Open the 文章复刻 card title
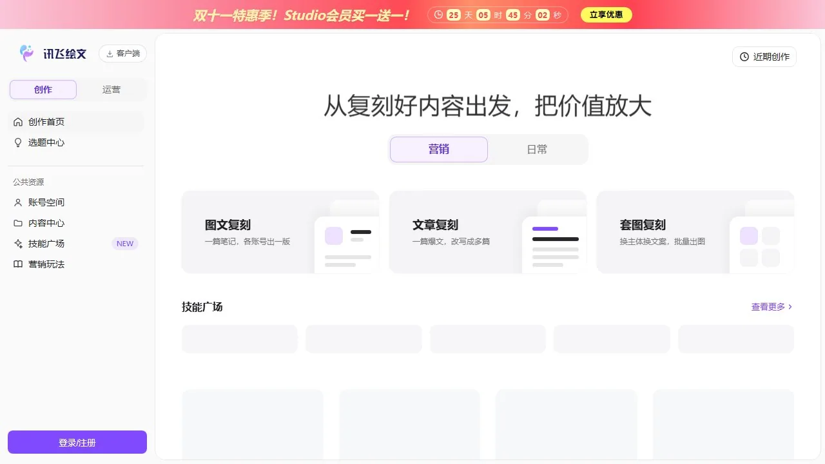 pos(435,225)
